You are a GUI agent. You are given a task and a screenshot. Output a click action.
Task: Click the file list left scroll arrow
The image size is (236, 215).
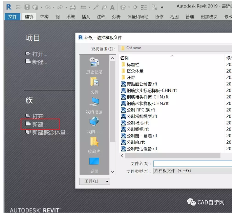coord(122,156)
